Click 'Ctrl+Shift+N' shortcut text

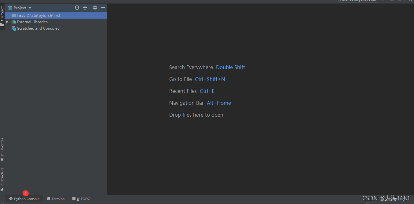[210, 79]
